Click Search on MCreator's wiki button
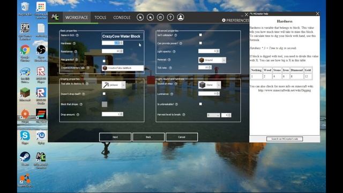This screenshot has height=193, width=343. 285,139
